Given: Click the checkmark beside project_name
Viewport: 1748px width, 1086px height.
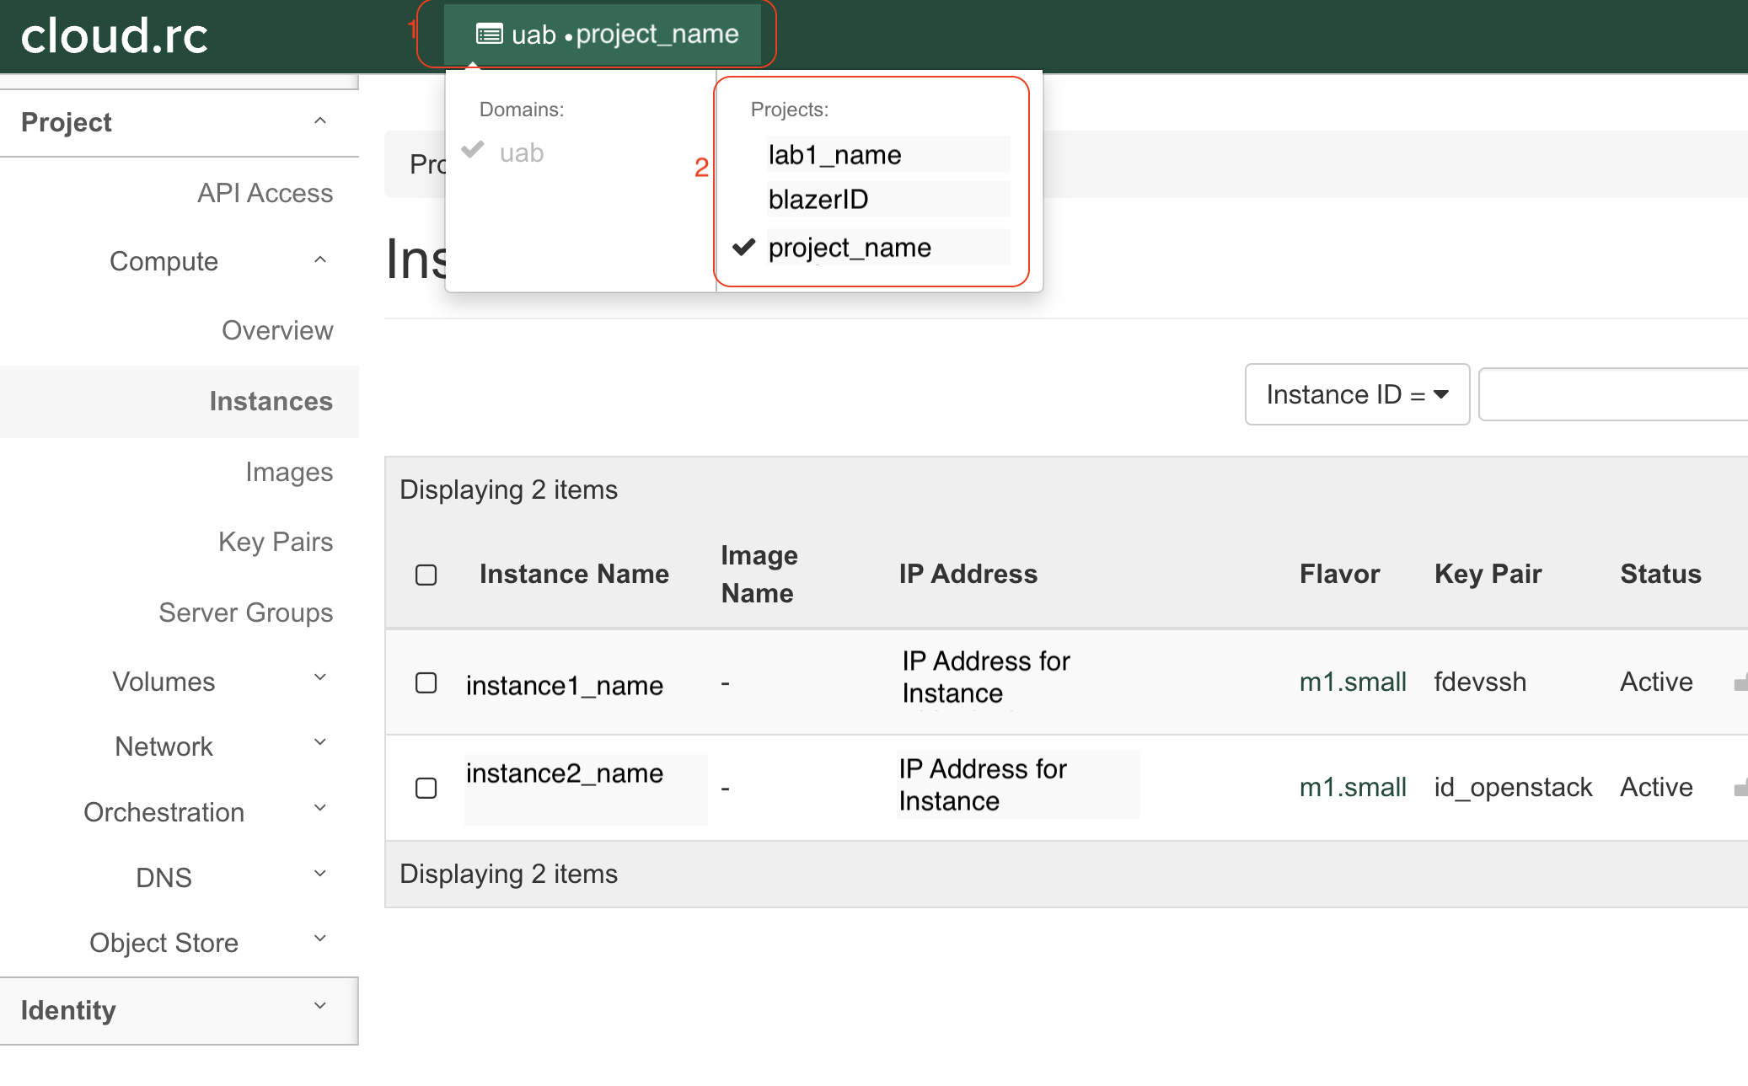Looking at the screenshot, I should (743, 247).
